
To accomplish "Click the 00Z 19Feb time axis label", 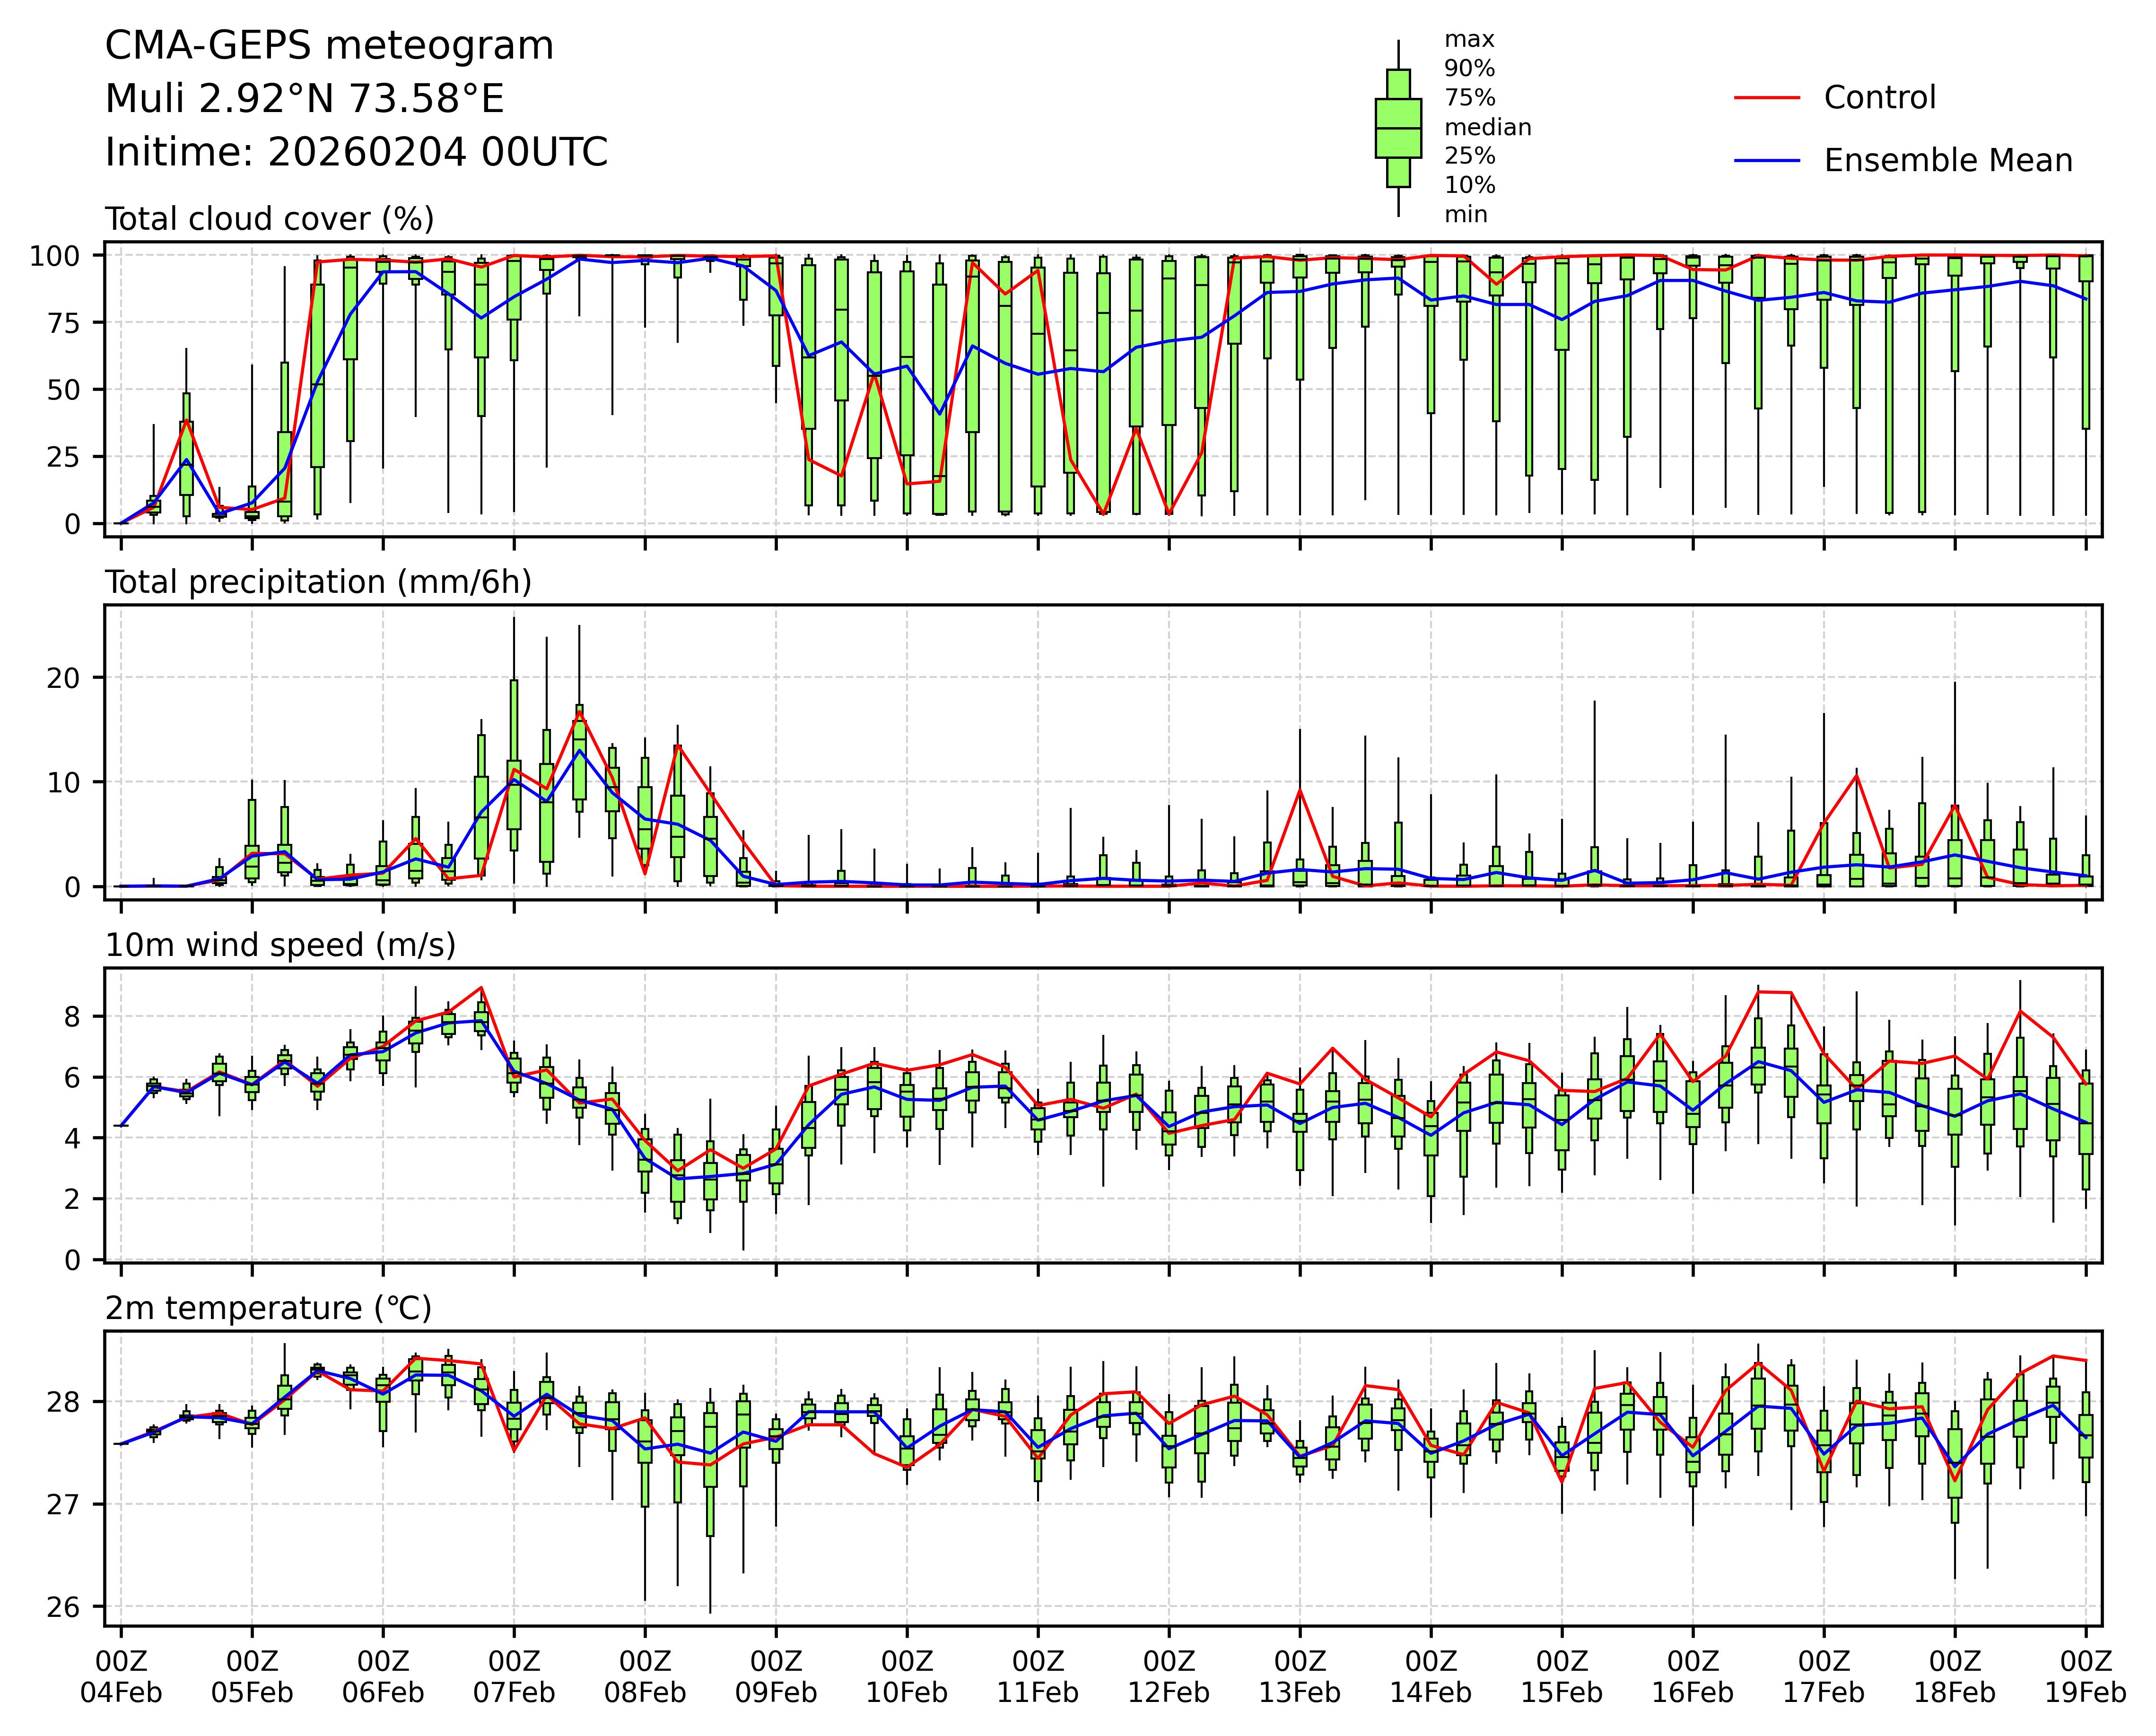I will point(2085,1677).
